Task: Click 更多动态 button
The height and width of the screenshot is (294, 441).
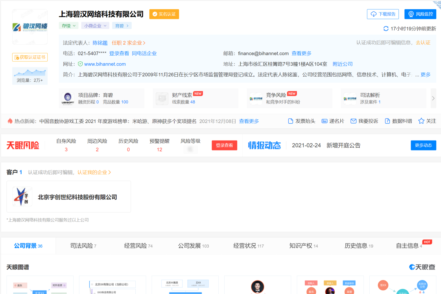Action: coord(423,145)
